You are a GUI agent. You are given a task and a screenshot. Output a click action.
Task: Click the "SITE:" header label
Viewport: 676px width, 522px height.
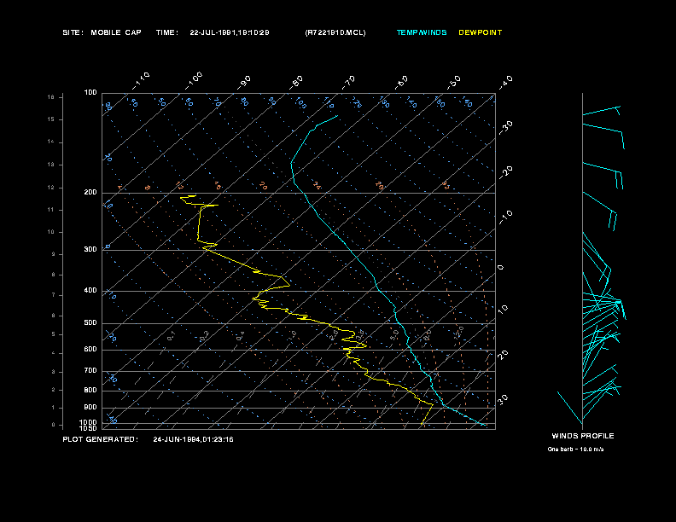(x=73, y=32)
